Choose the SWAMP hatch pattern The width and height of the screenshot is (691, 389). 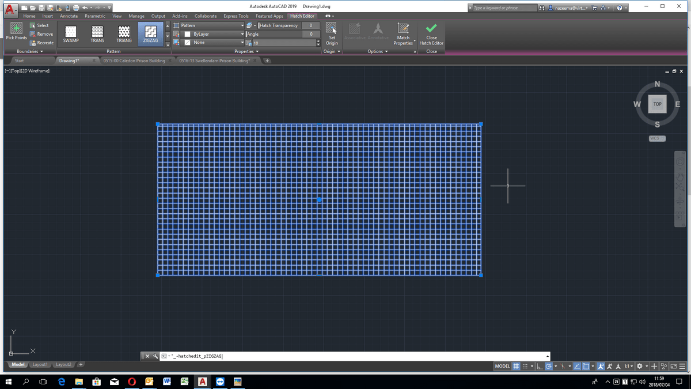click(70, 33)
